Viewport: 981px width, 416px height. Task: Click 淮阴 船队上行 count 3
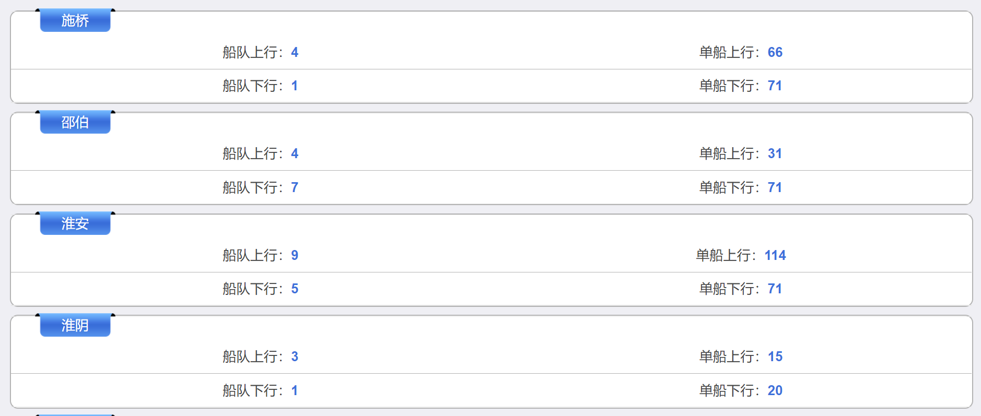coord(295,356)
